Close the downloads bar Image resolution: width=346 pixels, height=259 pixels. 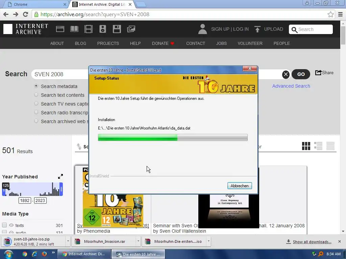pos(340,241)
